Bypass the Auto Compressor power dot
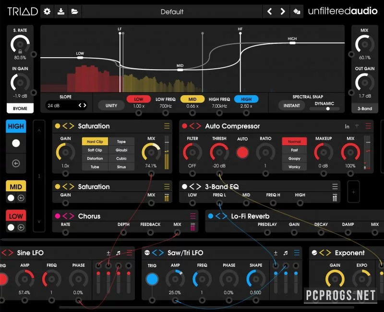The height and width of the screenshot is (312, 384). [x=185, y=126]
